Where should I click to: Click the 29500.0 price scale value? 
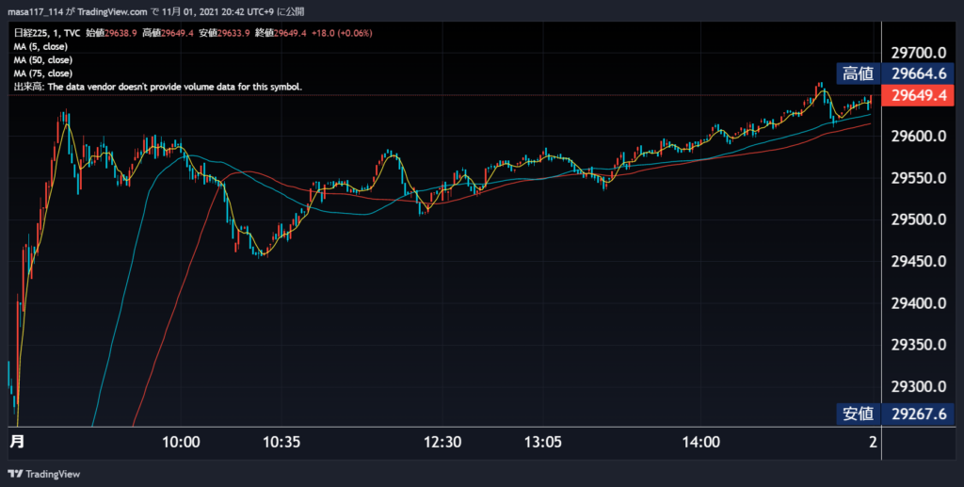click(919, 219)
